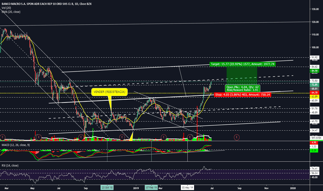Click the 2020 label on time axis
Screen dimensions: 323x191
[x=293, y=188]
